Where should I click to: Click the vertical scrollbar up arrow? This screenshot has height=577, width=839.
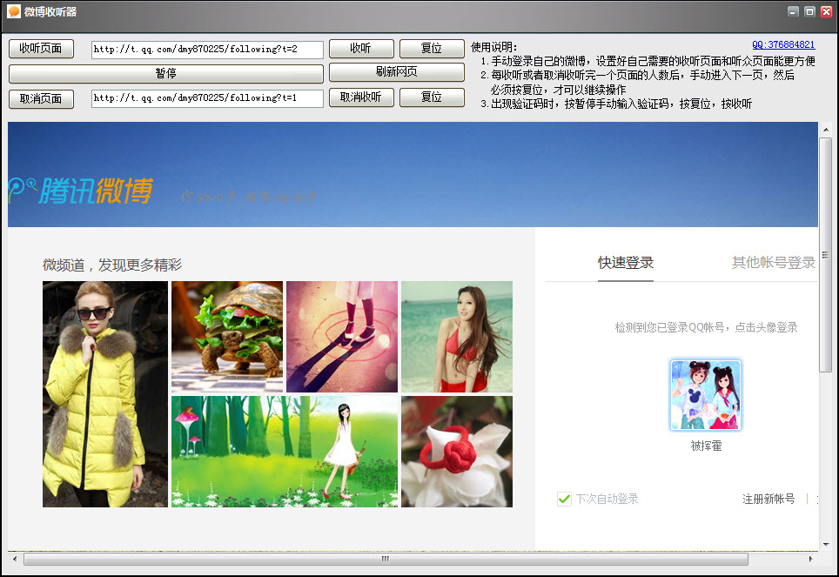click(826, 130)
